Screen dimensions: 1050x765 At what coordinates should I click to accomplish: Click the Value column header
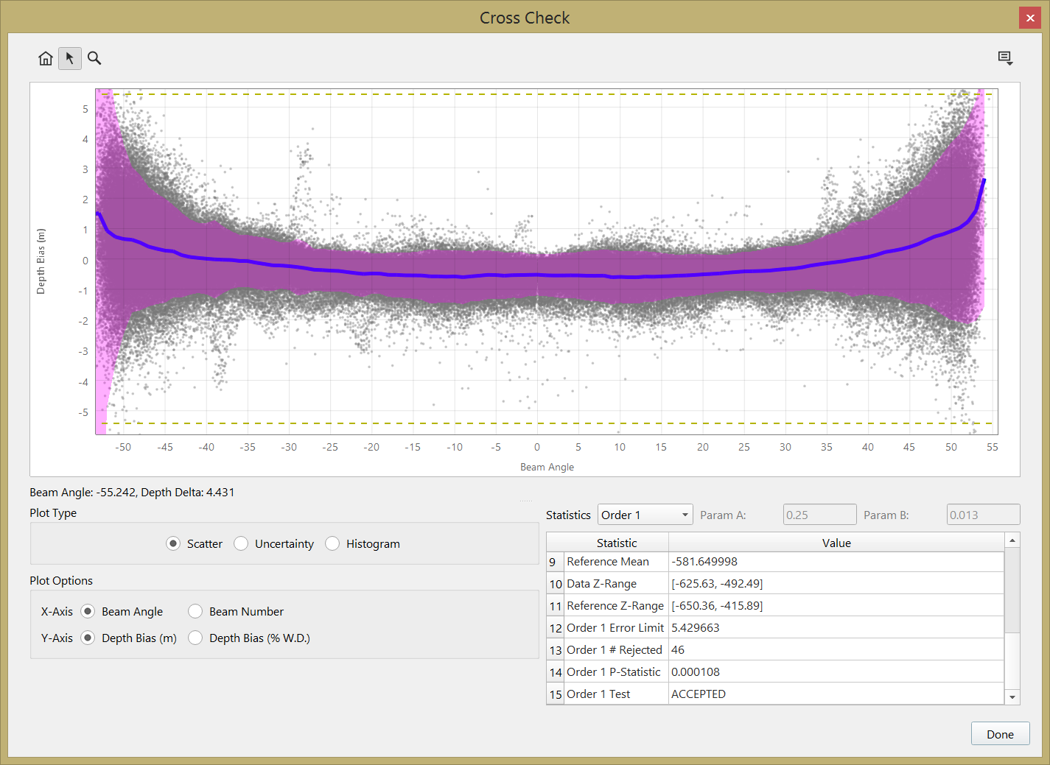point(836,543)
